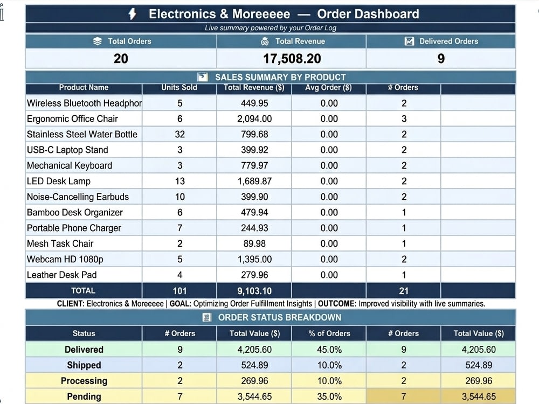Image resolution: width=539 pixels, height=404 pixels.
Task: Select the Shipped status cell
Action: click(x=84, y=365)
